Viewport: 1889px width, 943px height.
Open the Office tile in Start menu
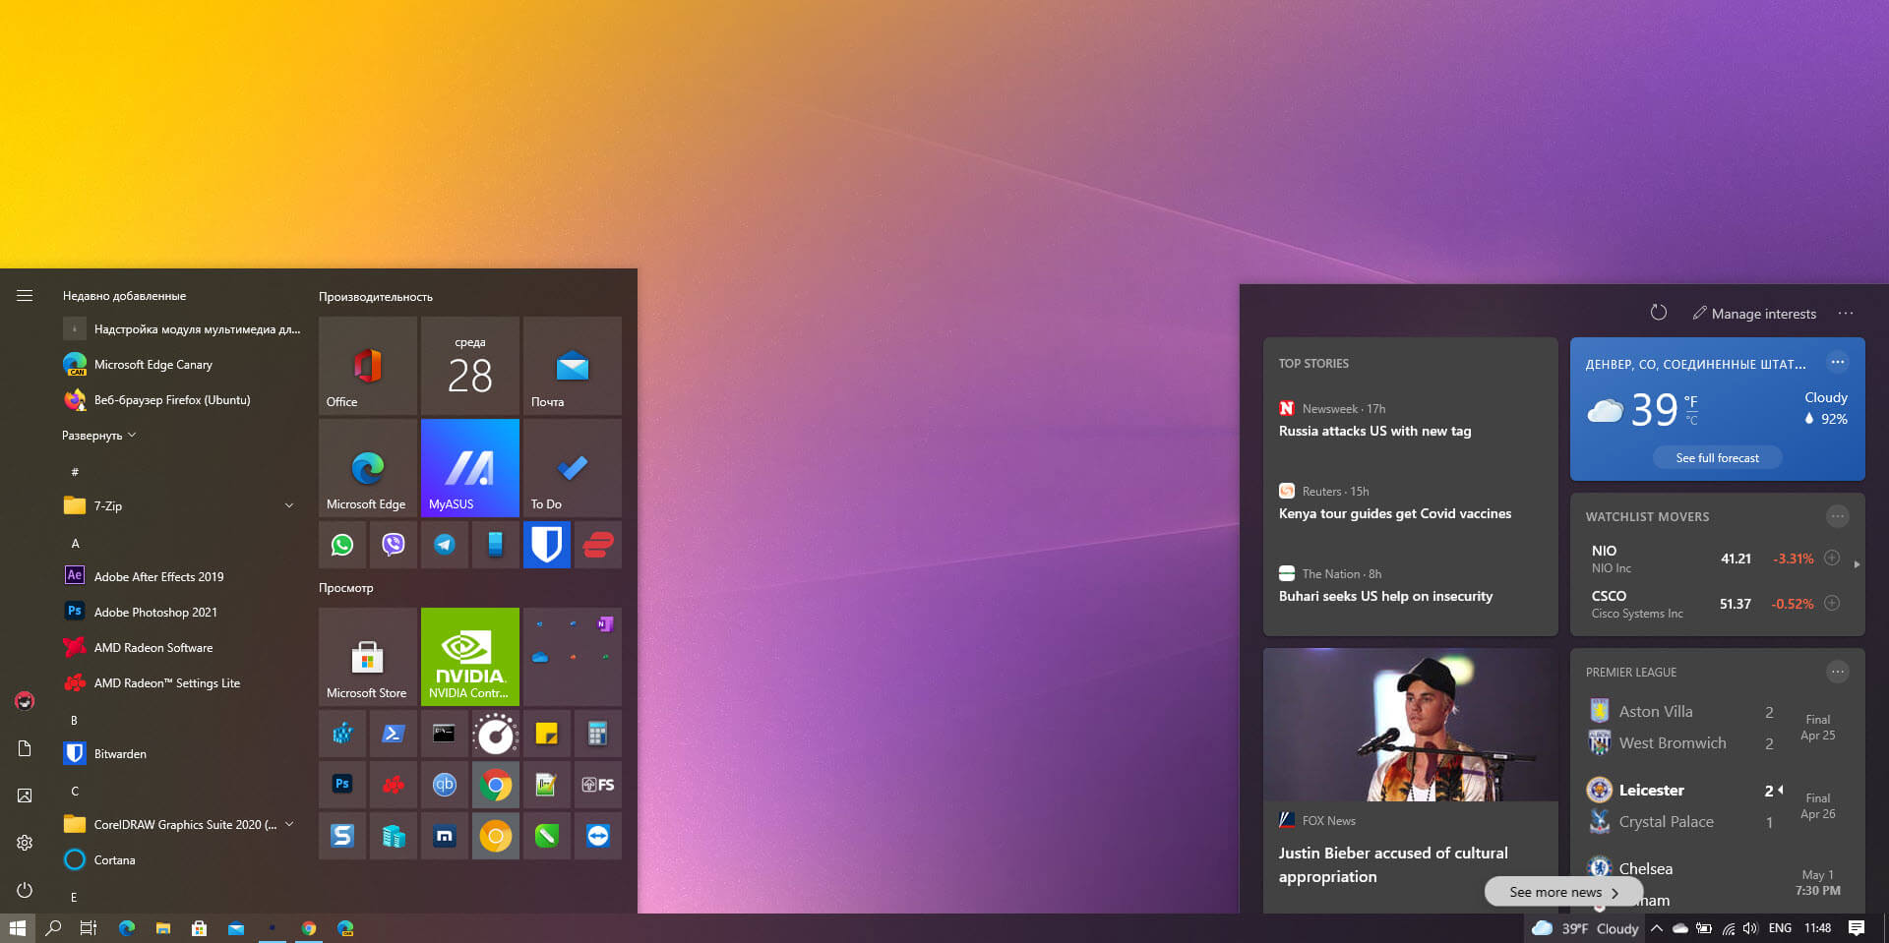point(368,366)
